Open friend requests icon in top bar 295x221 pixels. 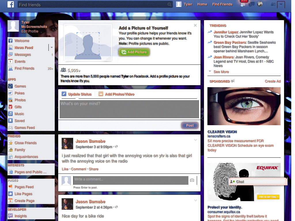click(243, 4)
